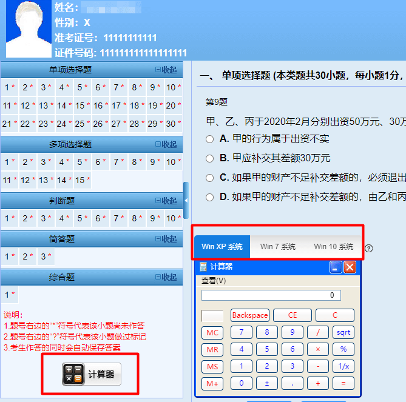Screen dimensions: 406x402
Task: Click the calculator display field showing 0
Action: click(x=271, y=295)
